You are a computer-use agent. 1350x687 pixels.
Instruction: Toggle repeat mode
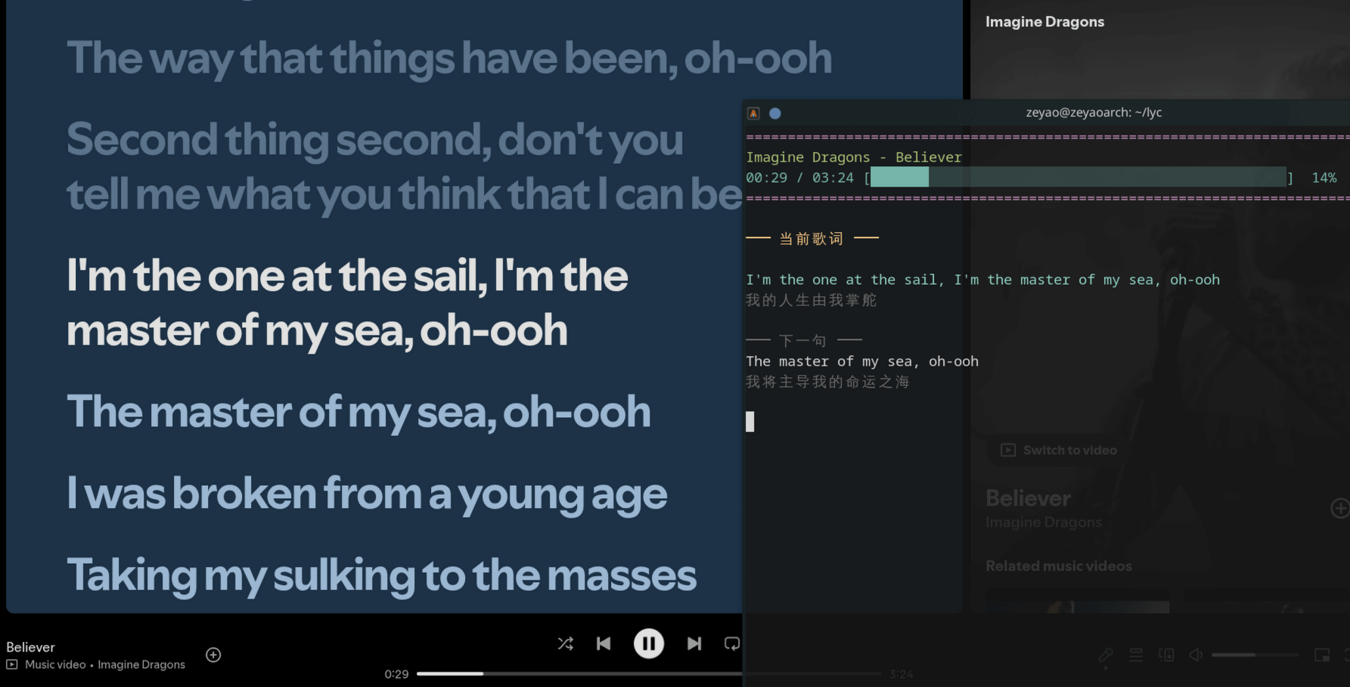(x=731, y=643)
